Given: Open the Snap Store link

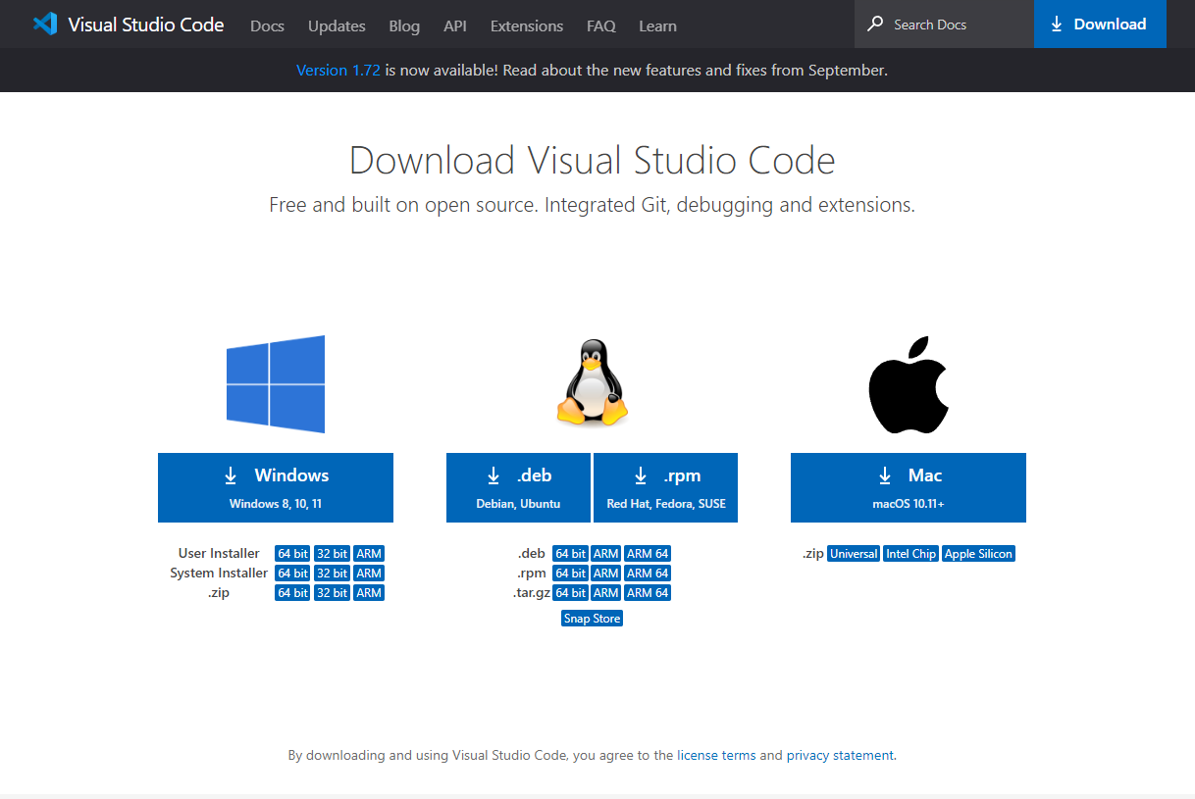Looking at the screenshot, I should pyautogui.click(x=592, y=619).
